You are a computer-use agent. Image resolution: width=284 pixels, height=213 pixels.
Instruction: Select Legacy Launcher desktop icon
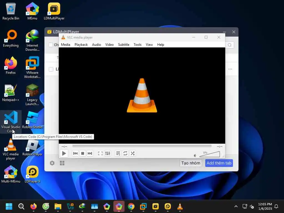click(x=32, y=95)
